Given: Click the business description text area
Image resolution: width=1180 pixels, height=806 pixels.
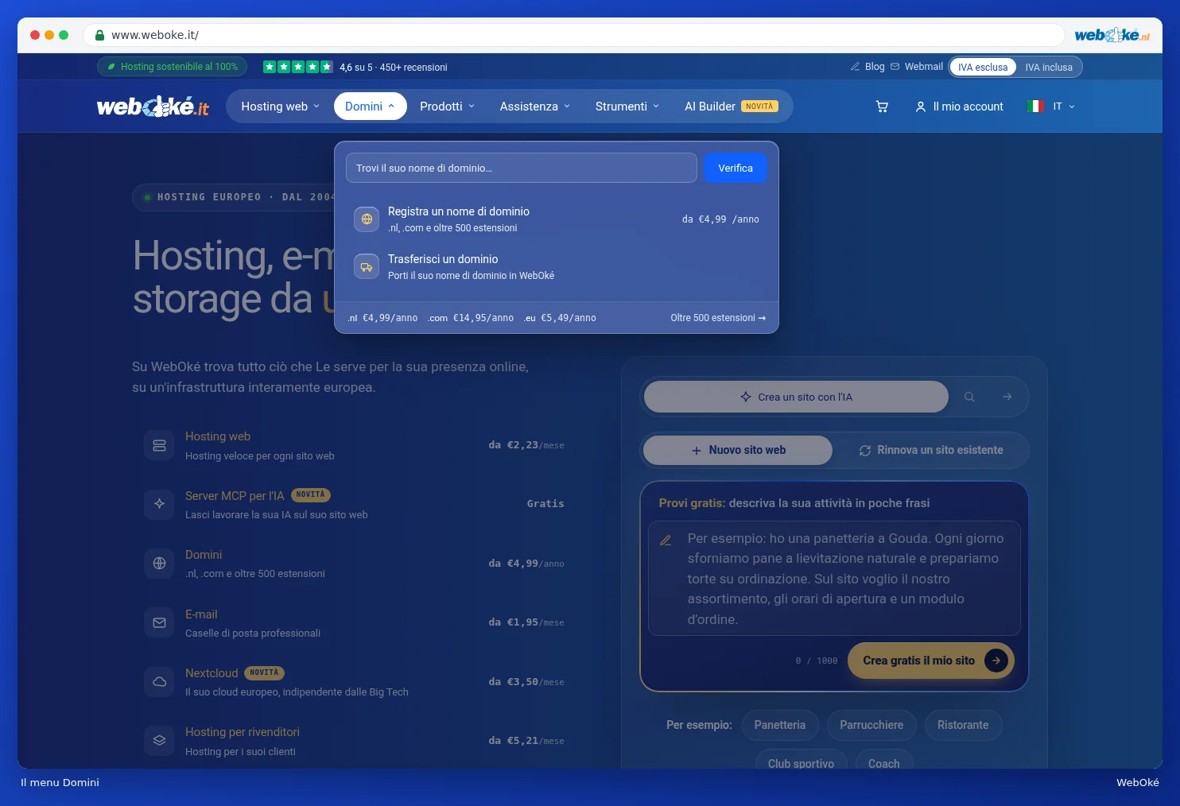Looking at the screenshot, I should 834,579.
